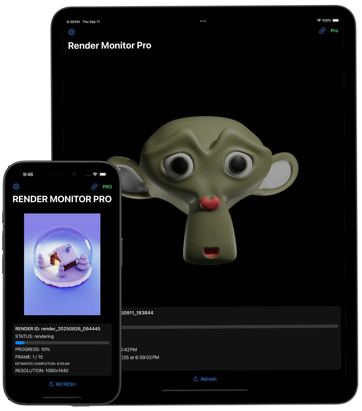Tap the iPhone home indicator bar

[62, 398]
